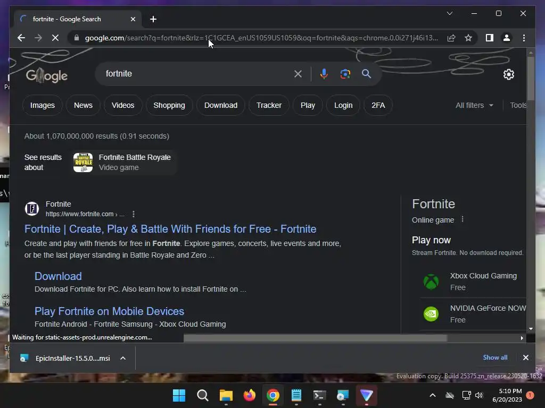Click the padlock site info icon
The width and height of the screenshot is (545, 408).
click(77, 38)
